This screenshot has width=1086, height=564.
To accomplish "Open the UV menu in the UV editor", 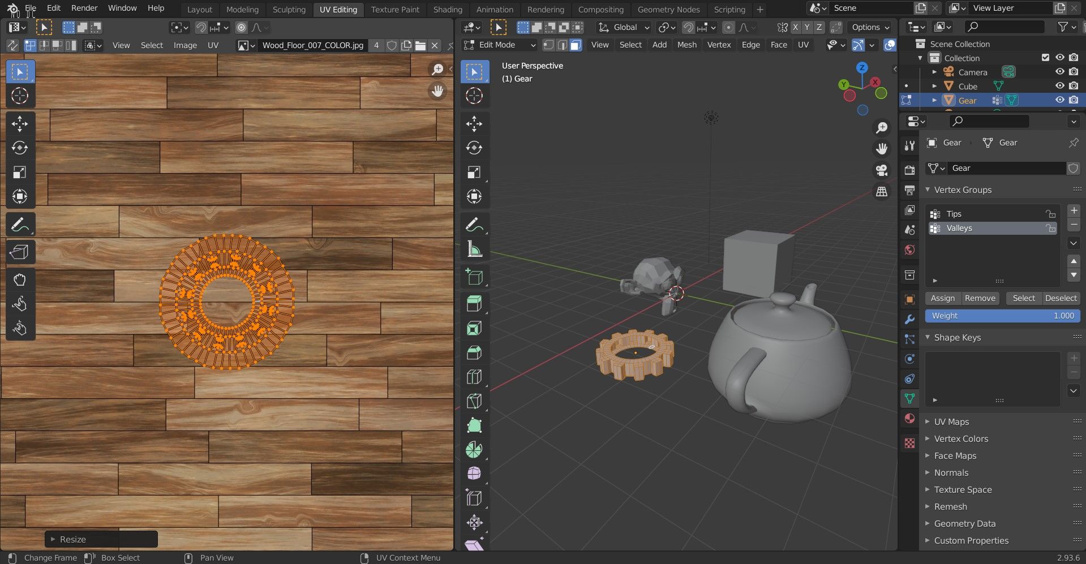I will click(213, 45).
